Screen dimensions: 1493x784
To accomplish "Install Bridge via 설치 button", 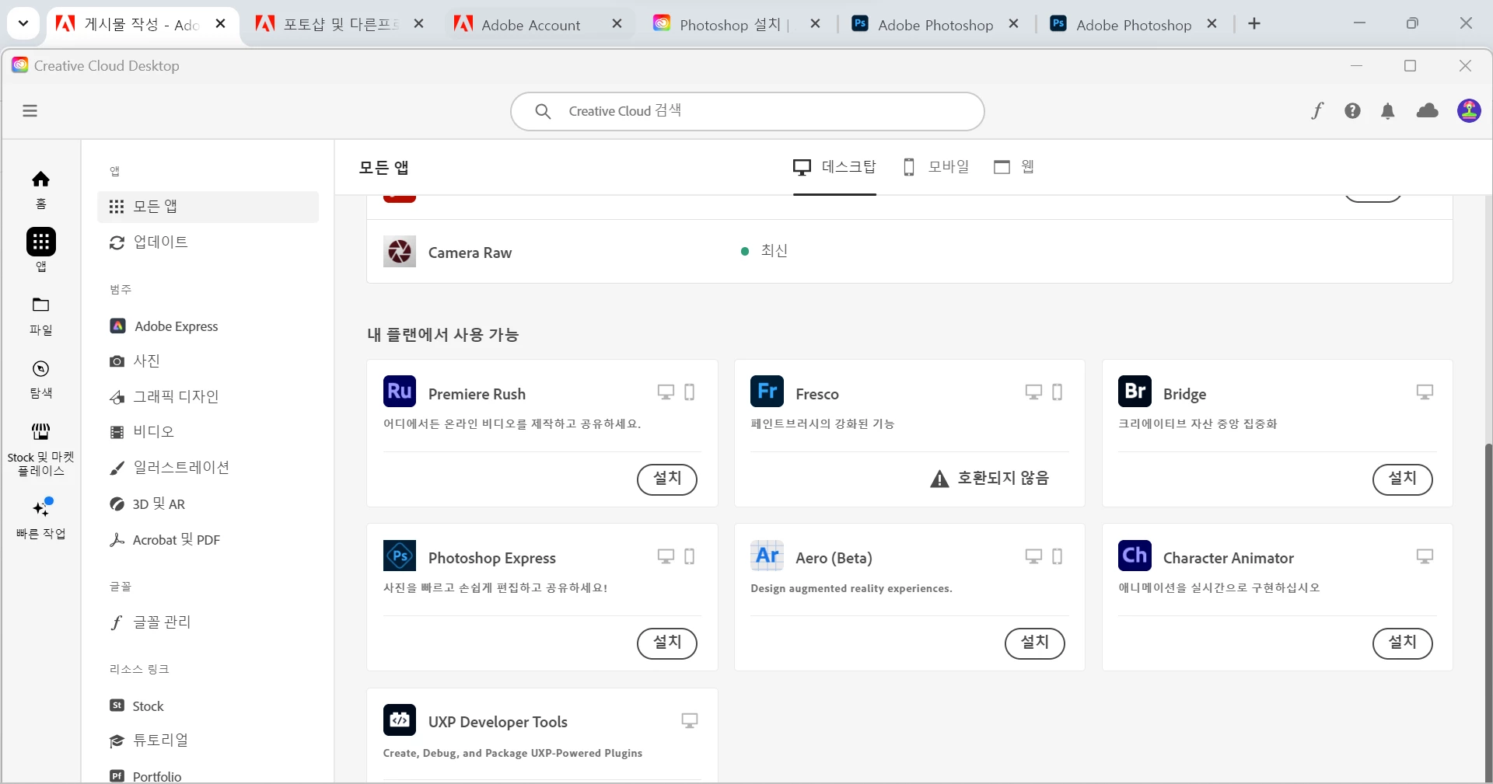I will pos(1403,479).
